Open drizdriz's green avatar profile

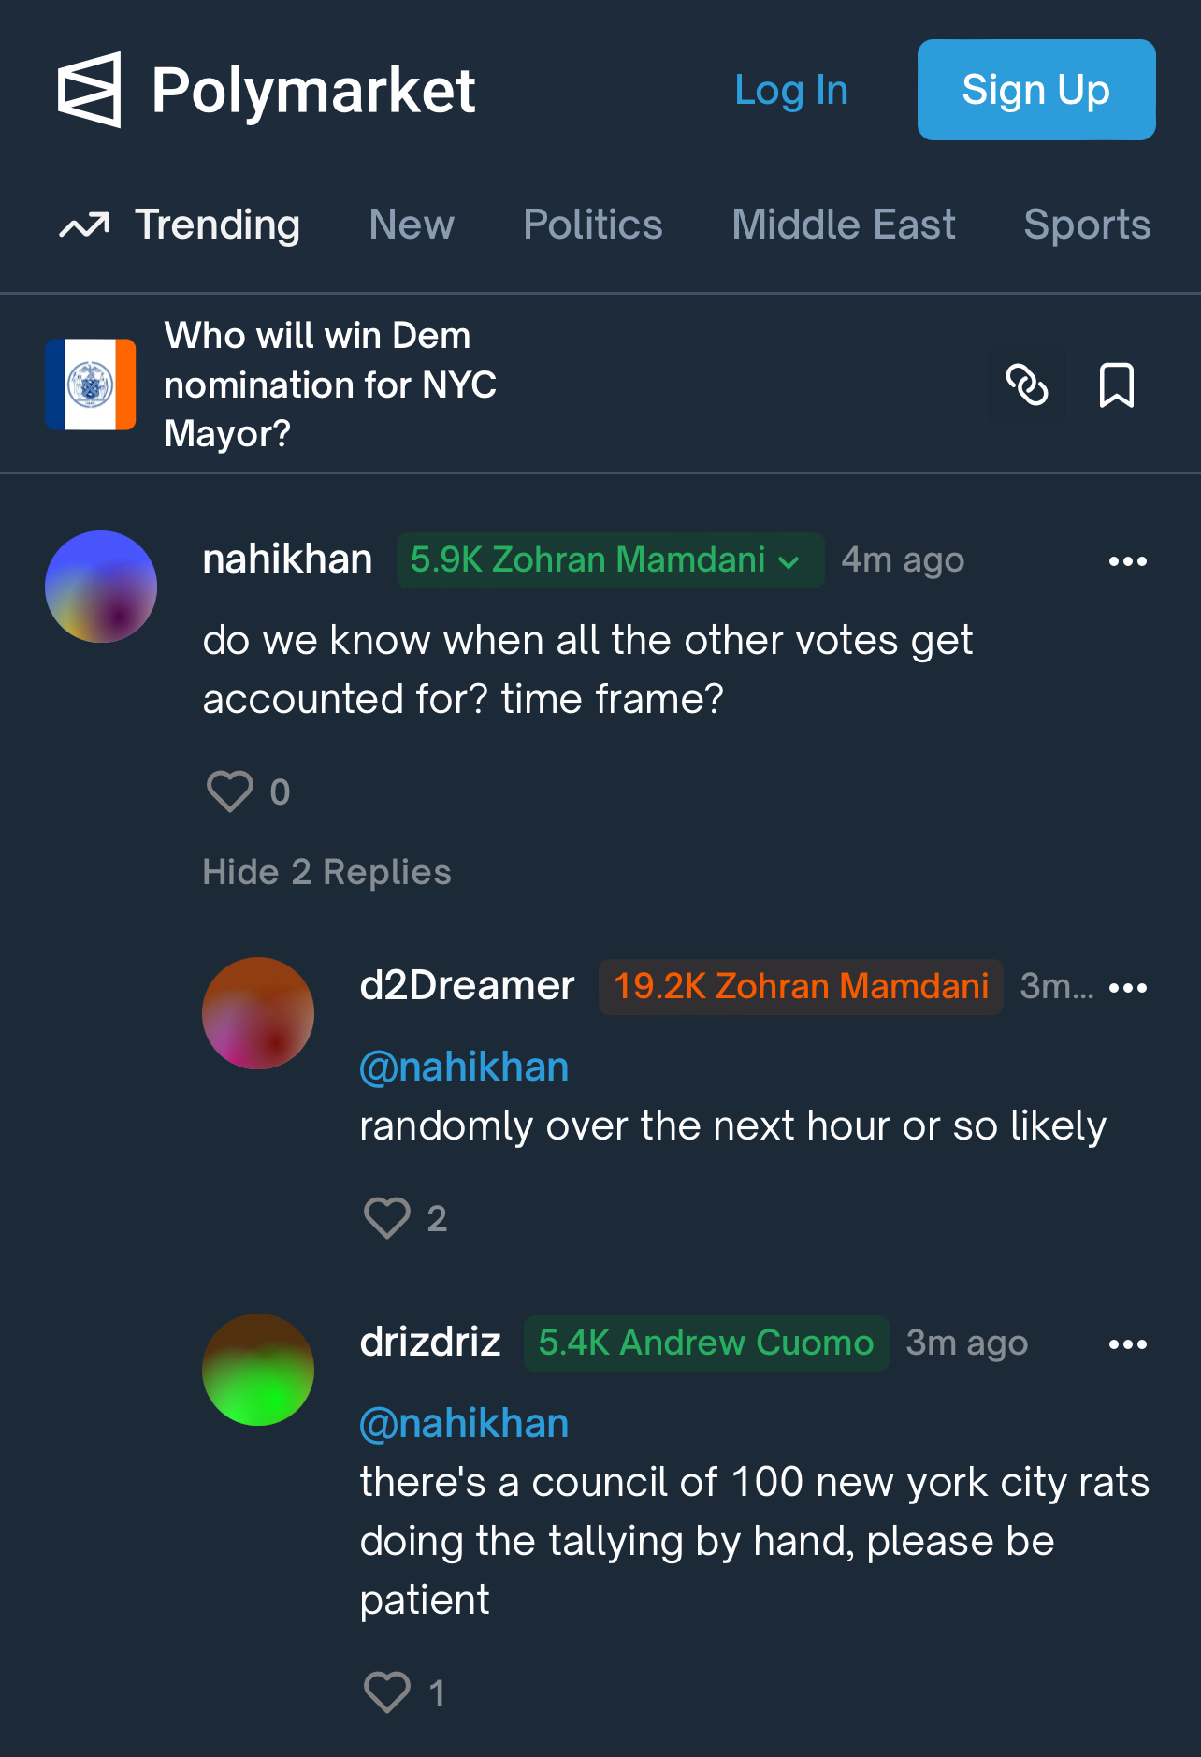pyautogui.click(x=258, y=1370)
